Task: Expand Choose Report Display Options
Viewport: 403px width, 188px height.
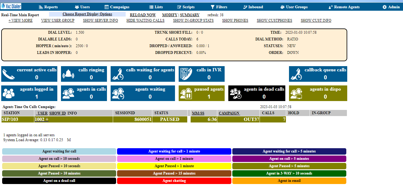Action: 87,14
